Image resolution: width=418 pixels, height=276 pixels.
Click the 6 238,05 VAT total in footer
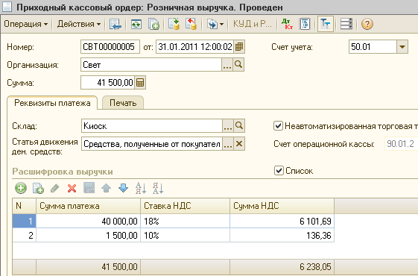[x=282, y=266]
